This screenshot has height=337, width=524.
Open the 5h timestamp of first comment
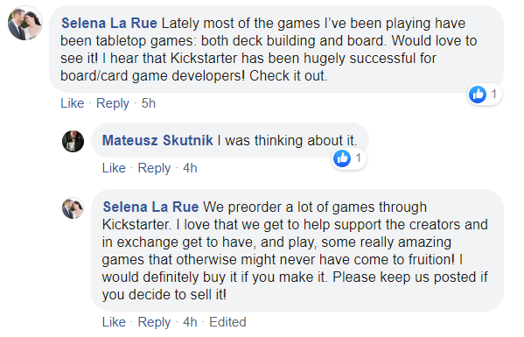(149, 103)
